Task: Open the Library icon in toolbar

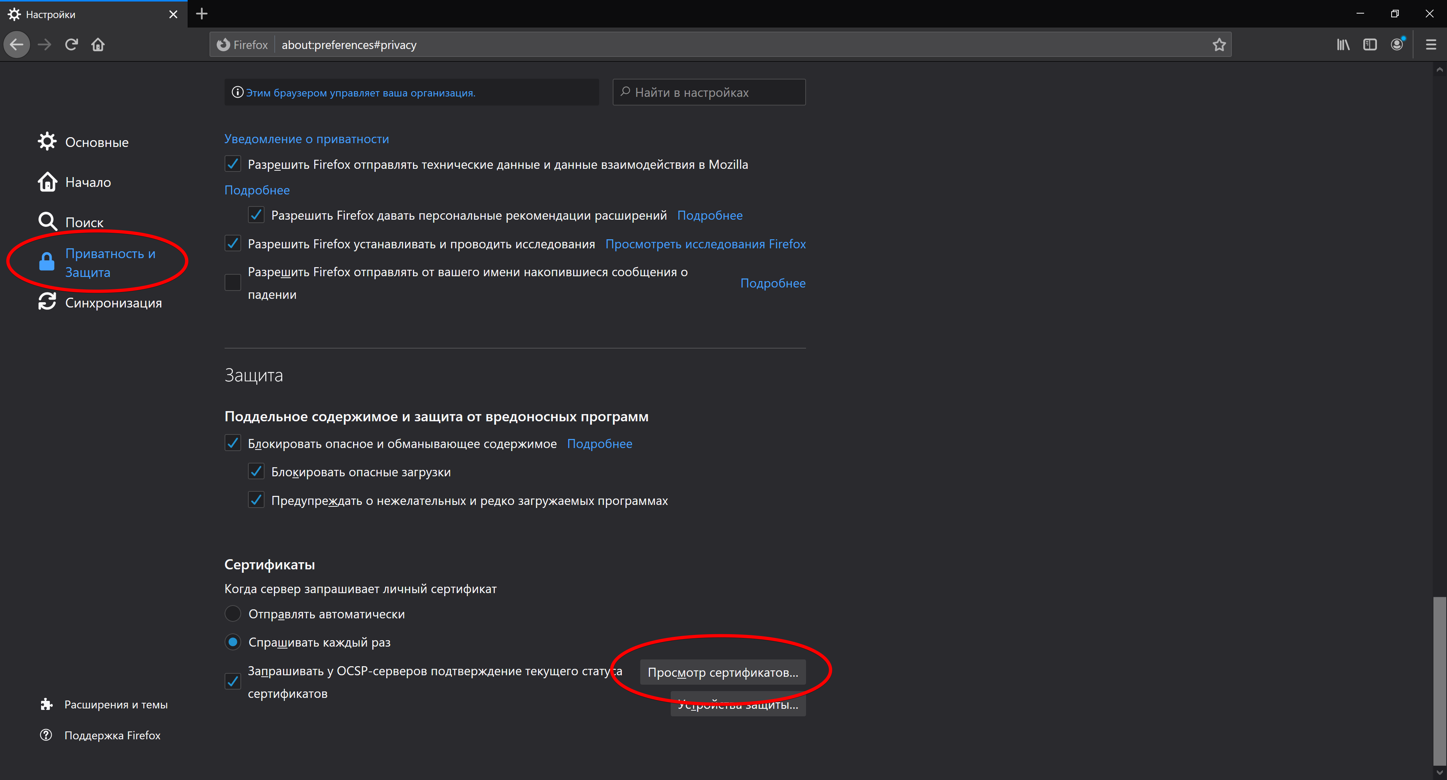Action: click(x=1343, y=44)
